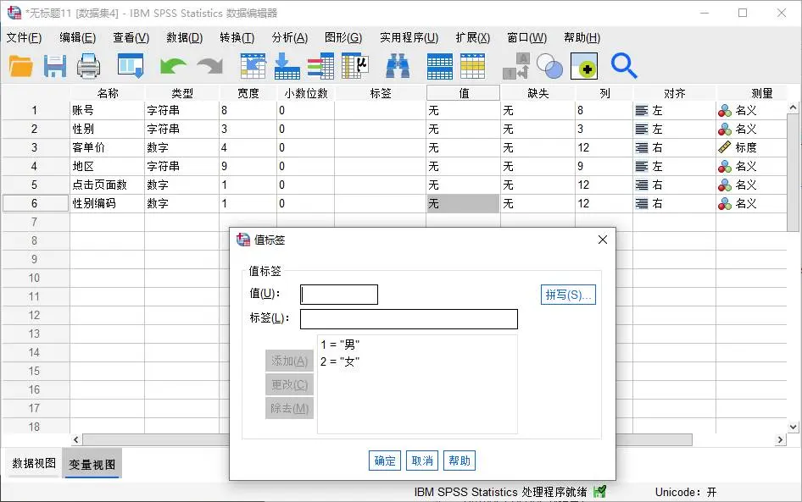Open the Recall recent dialogs icon

tap(131, 66)
